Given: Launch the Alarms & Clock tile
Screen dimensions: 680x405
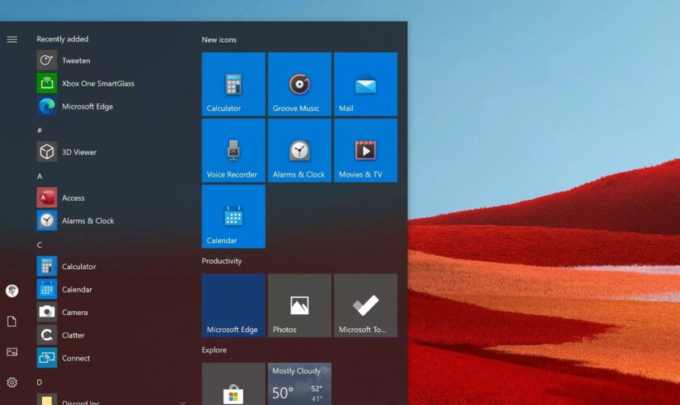Looking at the screenshot, I should 300,151.
